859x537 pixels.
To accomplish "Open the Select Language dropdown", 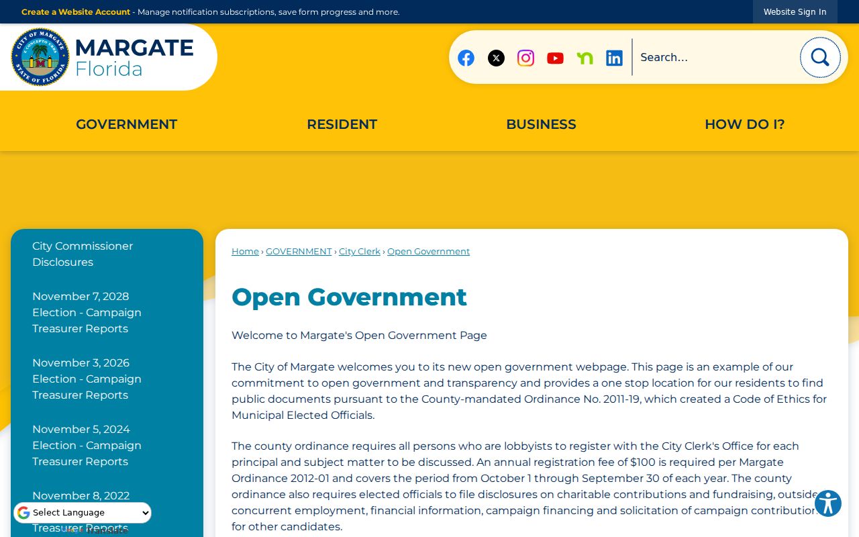I will pos(83,513).
